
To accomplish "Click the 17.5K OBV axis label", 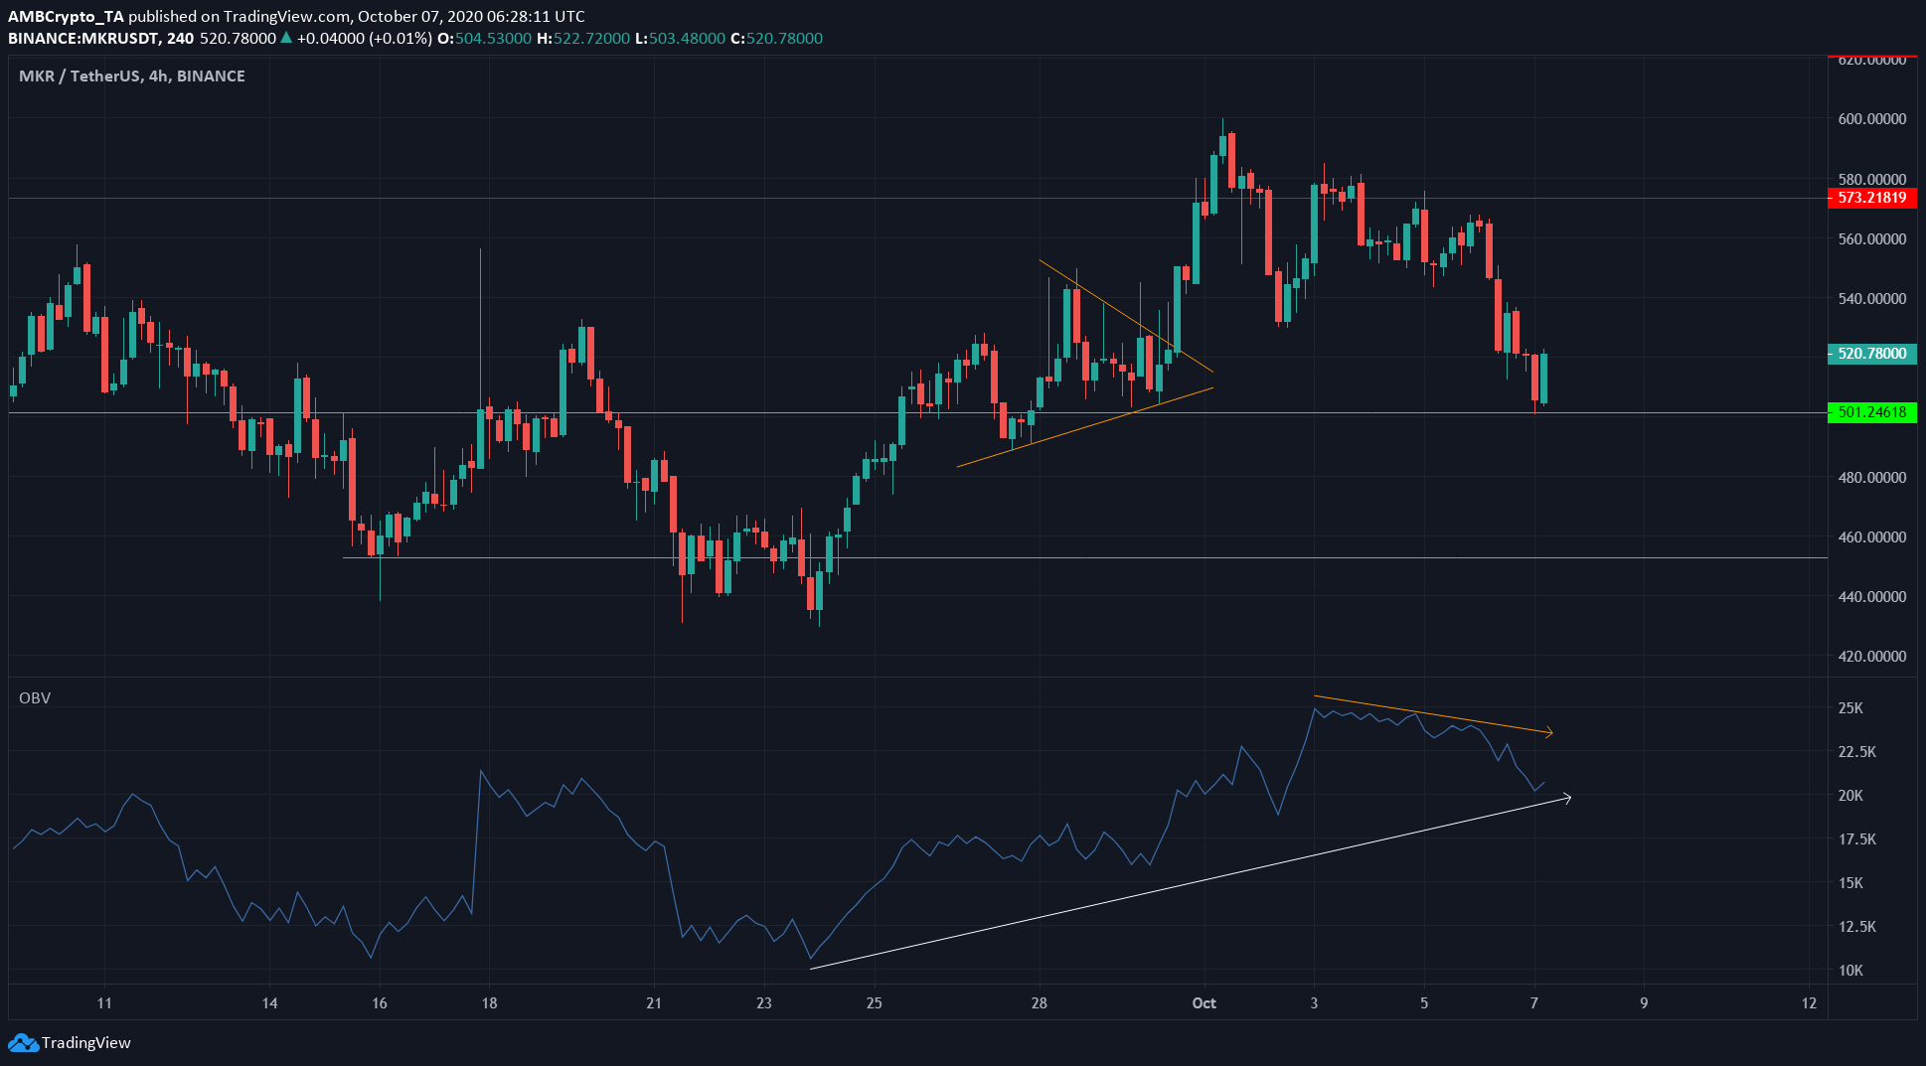I will (1857, 839).
